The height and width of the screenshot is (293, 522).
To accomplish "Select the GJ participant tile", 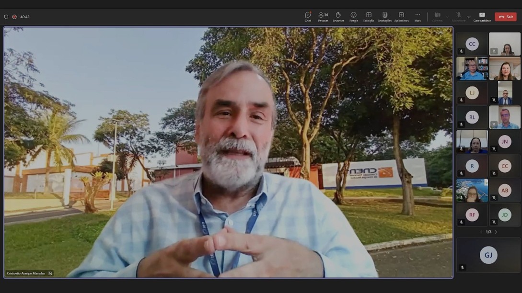I will 488,255.
